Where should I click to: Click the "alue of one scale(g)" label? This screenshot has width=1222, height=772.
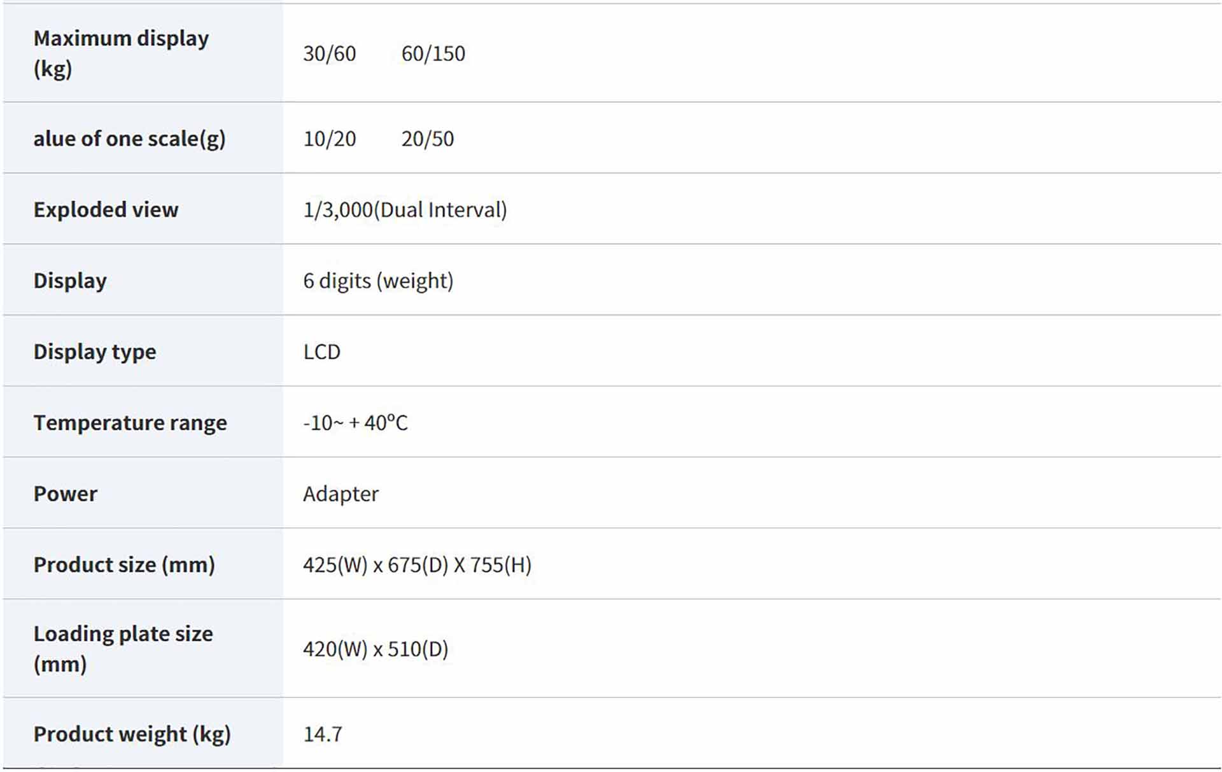(x=129, y=139)
